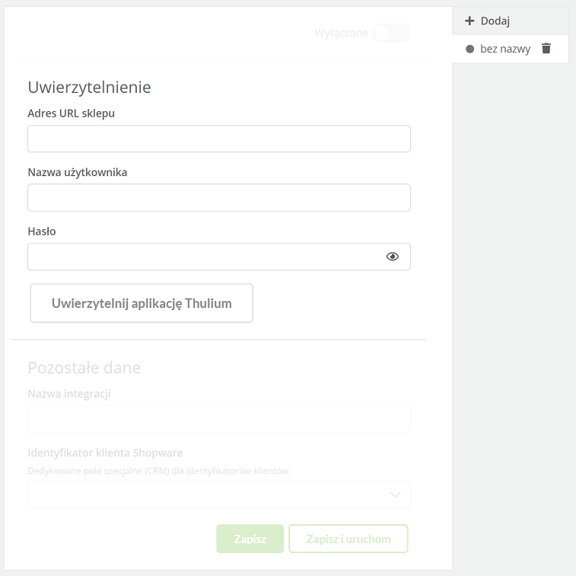This screenshot has height=576, width=576.
Task: Focus the 'Adres URL sklepu' input field
Action: click(219, 139)
